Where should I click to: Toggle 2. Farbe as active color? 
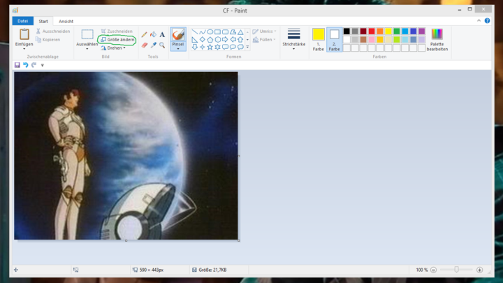coord(334,39)
